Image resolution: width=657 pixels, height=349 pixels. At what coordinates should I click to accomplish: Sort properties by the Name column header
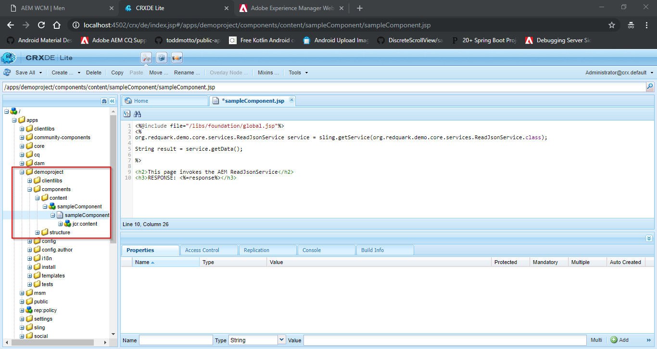(166, 262)
